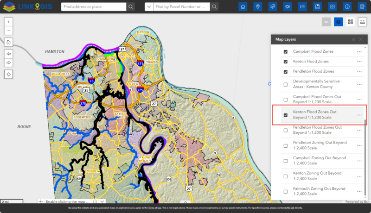Click the Home icon in top toolbar
The image size is (371, 213).
(243, 6)
